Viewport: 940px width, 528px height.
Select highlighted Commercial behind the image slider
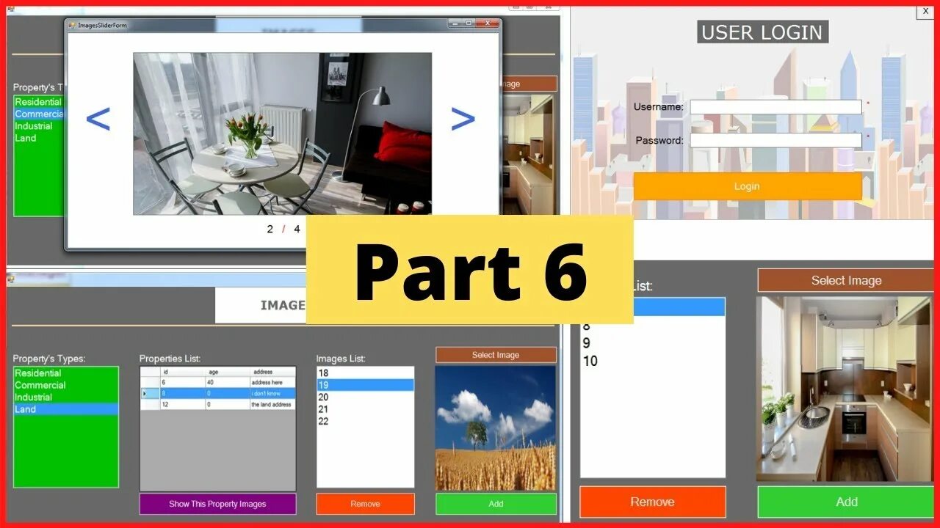39,114
